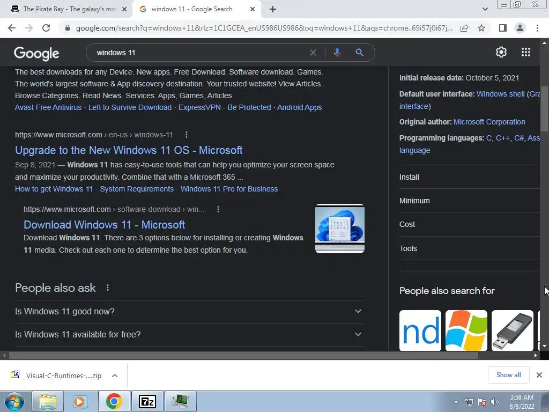Launch media player from taskbar
549x412 pixels.
pos(80,401)
